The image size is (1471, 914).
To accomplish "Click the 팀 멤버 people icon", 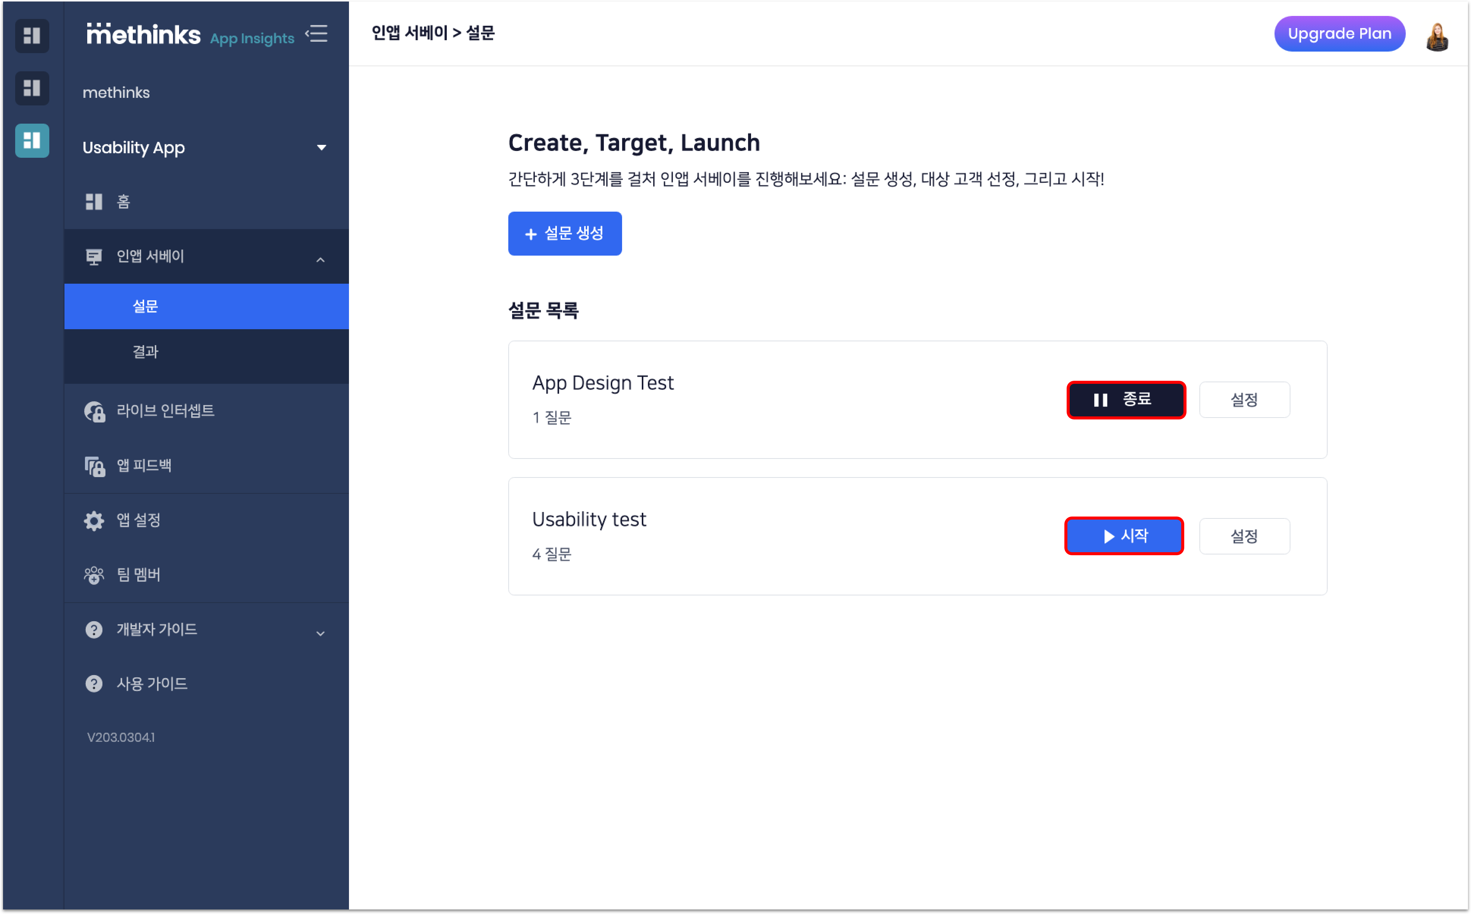I will point(94,575).
